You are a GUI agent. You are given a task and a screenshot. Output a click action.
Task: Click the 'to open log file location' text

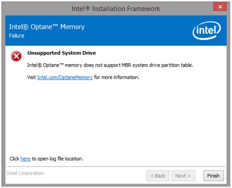[58, 159]
